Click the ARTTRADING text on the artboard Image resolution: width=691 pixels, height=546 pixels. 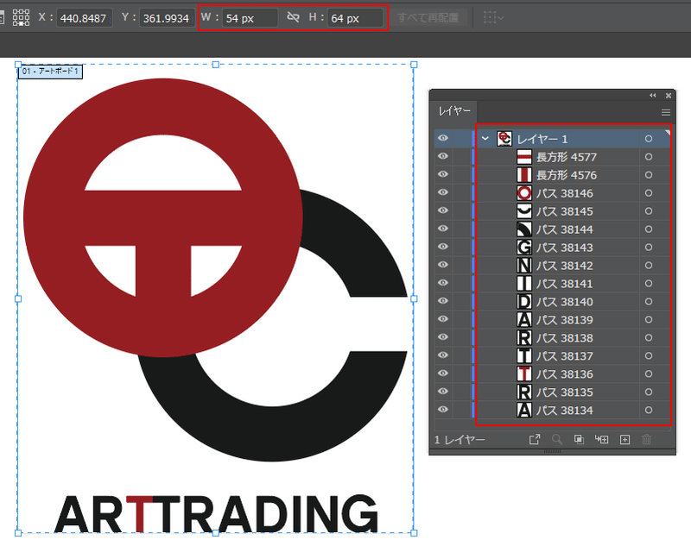click(x=216, y=513)
